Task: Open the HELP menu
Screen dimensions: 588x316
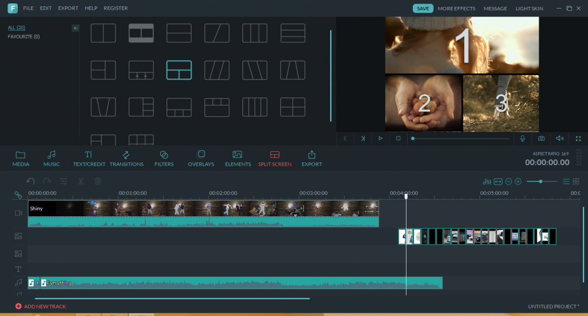Action: [x=91, y=9]
